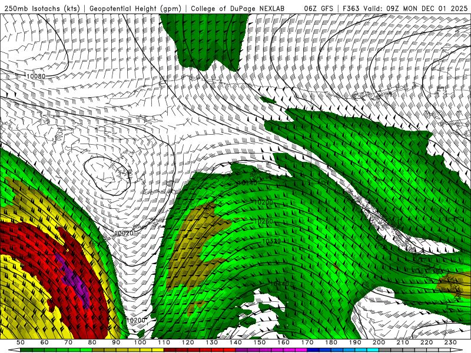The height and width of the screenshot is (353, 471).
Task: Click the 230 value on the color scale
Action: pyautogui.click(x=450, y=342)
